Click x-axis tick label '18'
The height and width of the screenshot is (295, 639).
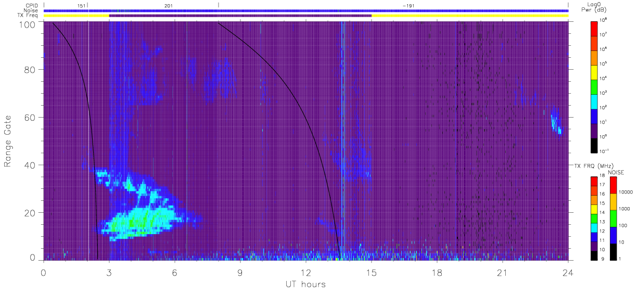tap(437, 273)
